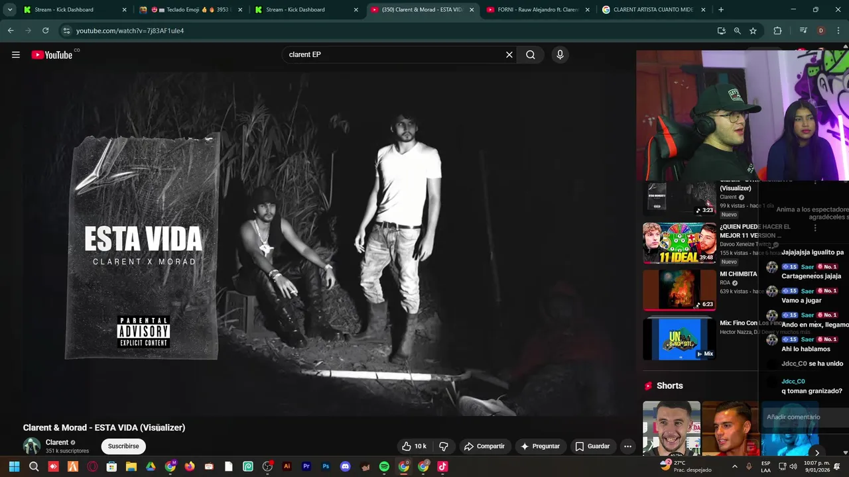The height and width of the screenshot is (477, 849).
Task: Open Chrome three-dot menu
Action: 838,30
